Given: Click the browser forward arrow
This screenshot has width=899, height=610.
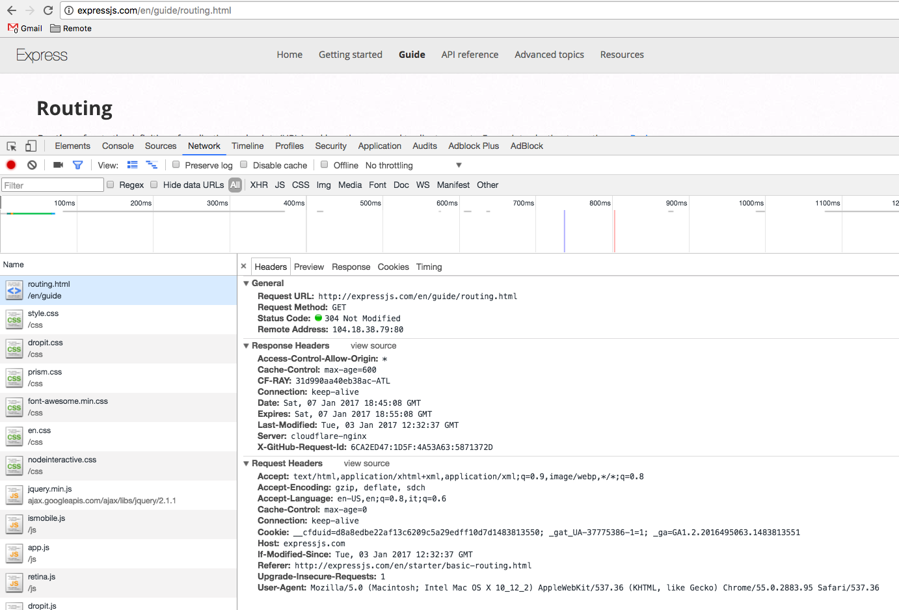Looking at the screenshot, I should (30, 10).
